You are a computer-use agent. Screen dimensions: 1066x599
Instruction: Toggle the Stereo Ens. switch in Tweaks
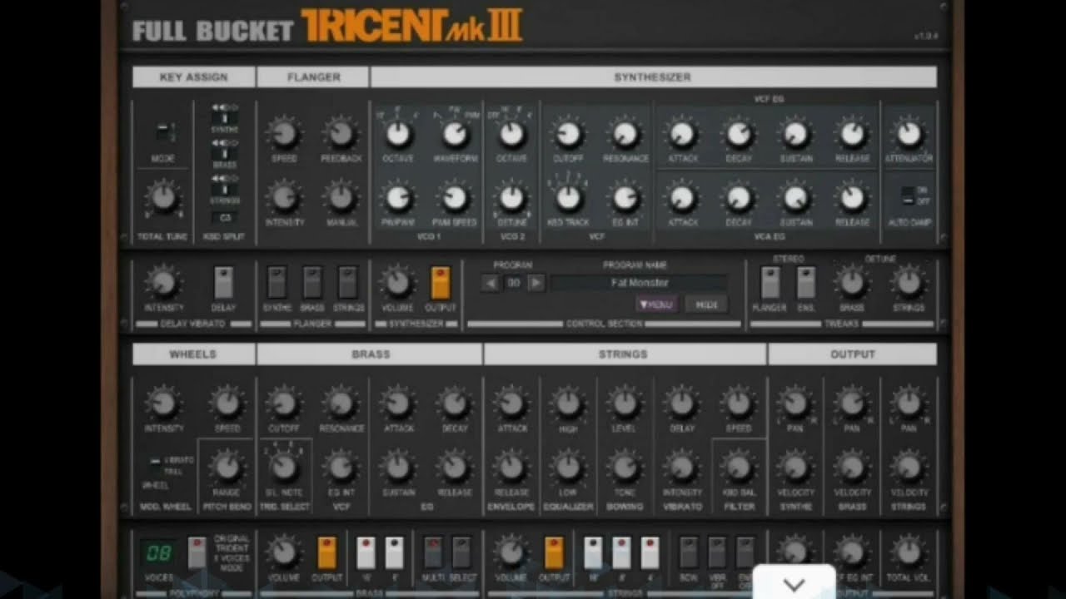[805, 283]
